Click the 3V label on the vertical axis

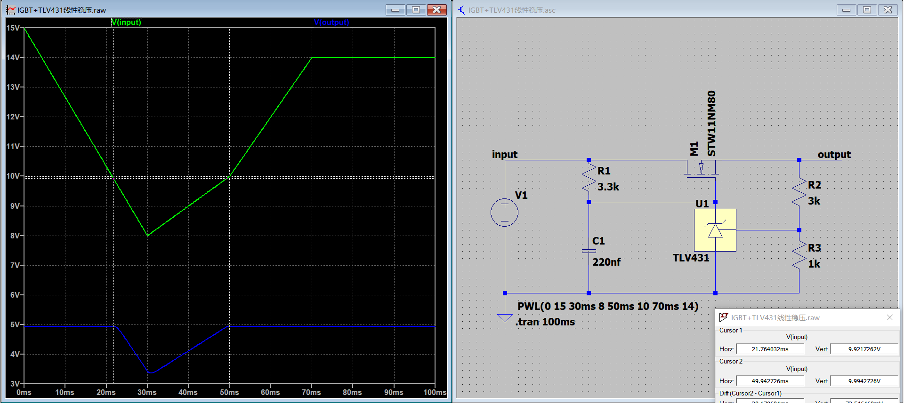(x=15, y=384)
